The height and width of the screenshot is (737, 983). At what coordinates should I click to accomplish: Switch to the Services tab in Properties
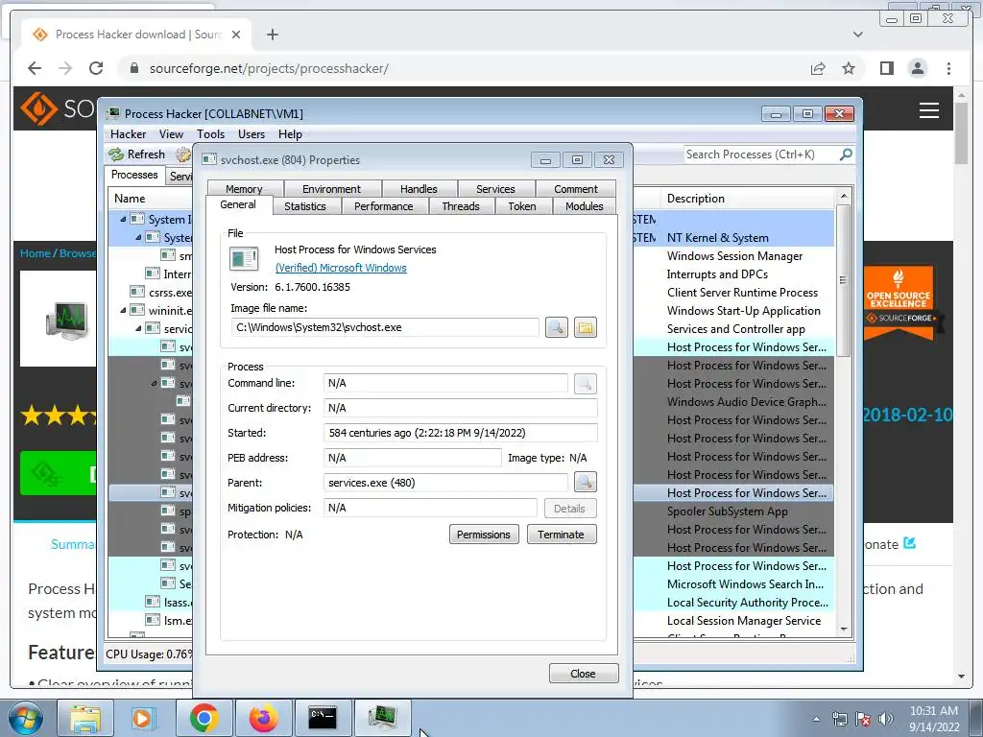(x=495, y=189)
